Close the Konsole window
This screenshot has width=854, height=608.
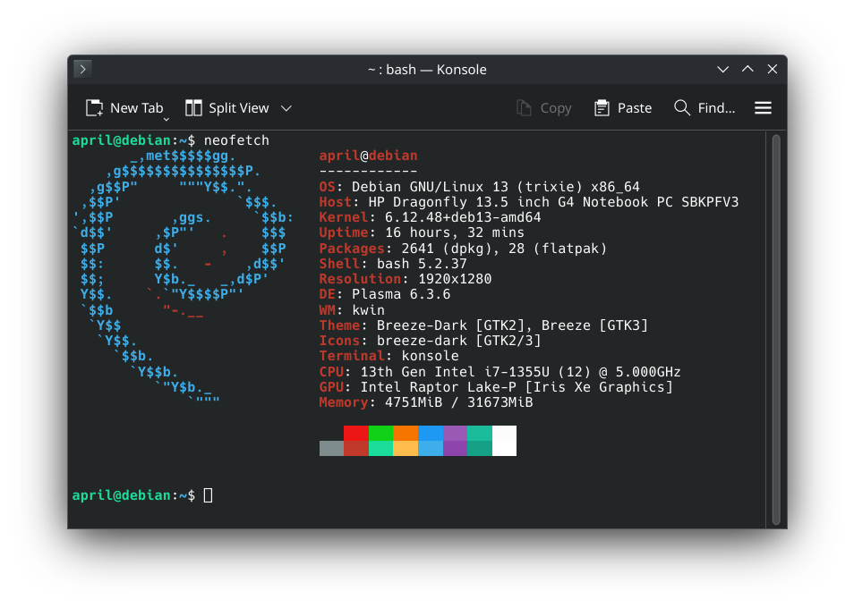click(773, 69)
